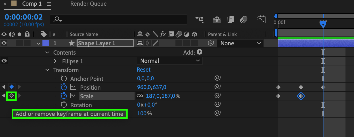Click the Scale stopwatch icon
This screenshot has width=354, height=137.
(x=64, y=96)
